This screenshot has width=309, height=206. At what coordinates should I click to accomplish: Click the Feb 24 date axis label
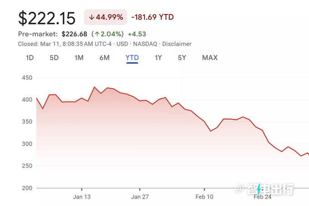coord(262,197)
